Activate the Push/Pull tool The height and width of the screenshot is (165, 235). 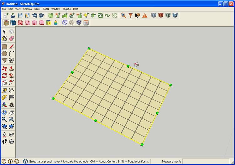11,69
